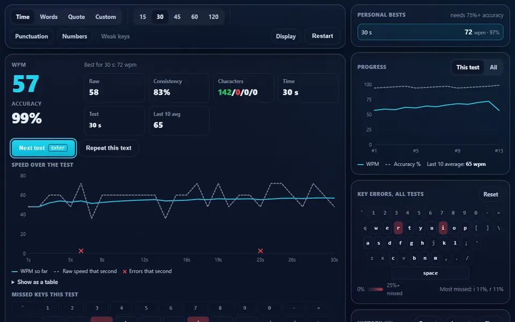515x322 pixels.
Task: Click the p key in Key errors keyboard
Action: click(x=465, y=228)
